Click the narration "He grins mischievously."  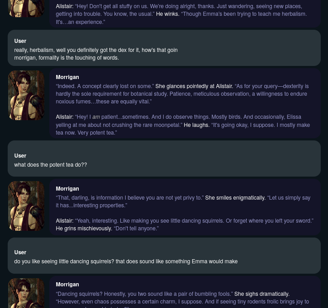pyautogui.click(x=84, y=229)
